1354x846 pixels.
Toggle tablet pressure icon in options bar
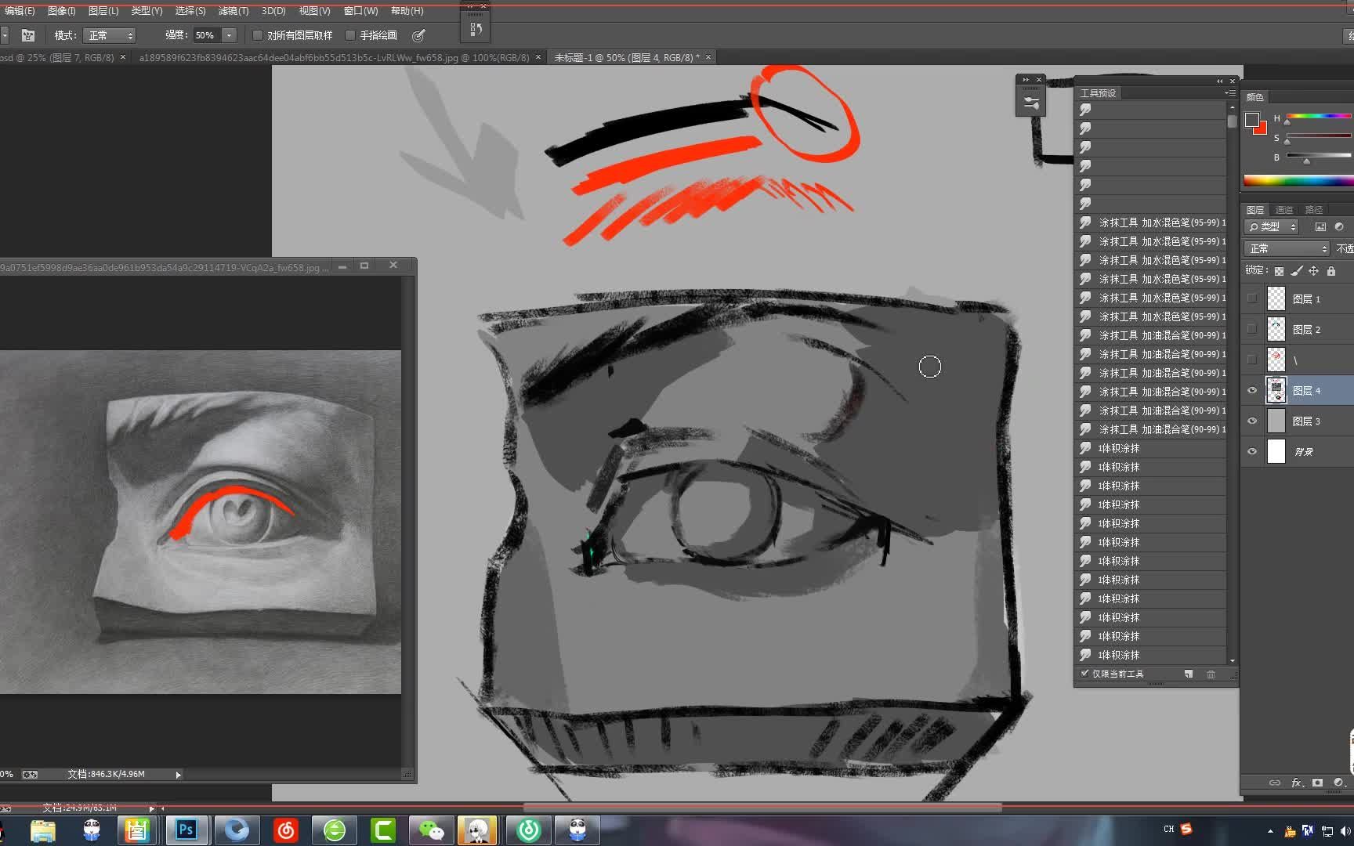click(x=418, y=35)
